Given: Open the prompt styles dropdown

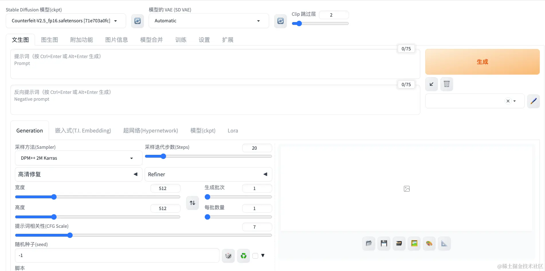Looking at the screenshot, I should click(475, 101).
